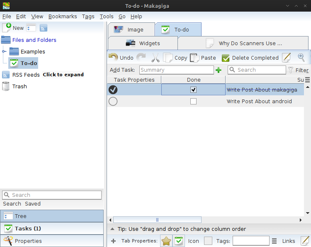Click the horizontal scrollbar right arrow
This screenshot has width=311, height=247.
[301, 220]
